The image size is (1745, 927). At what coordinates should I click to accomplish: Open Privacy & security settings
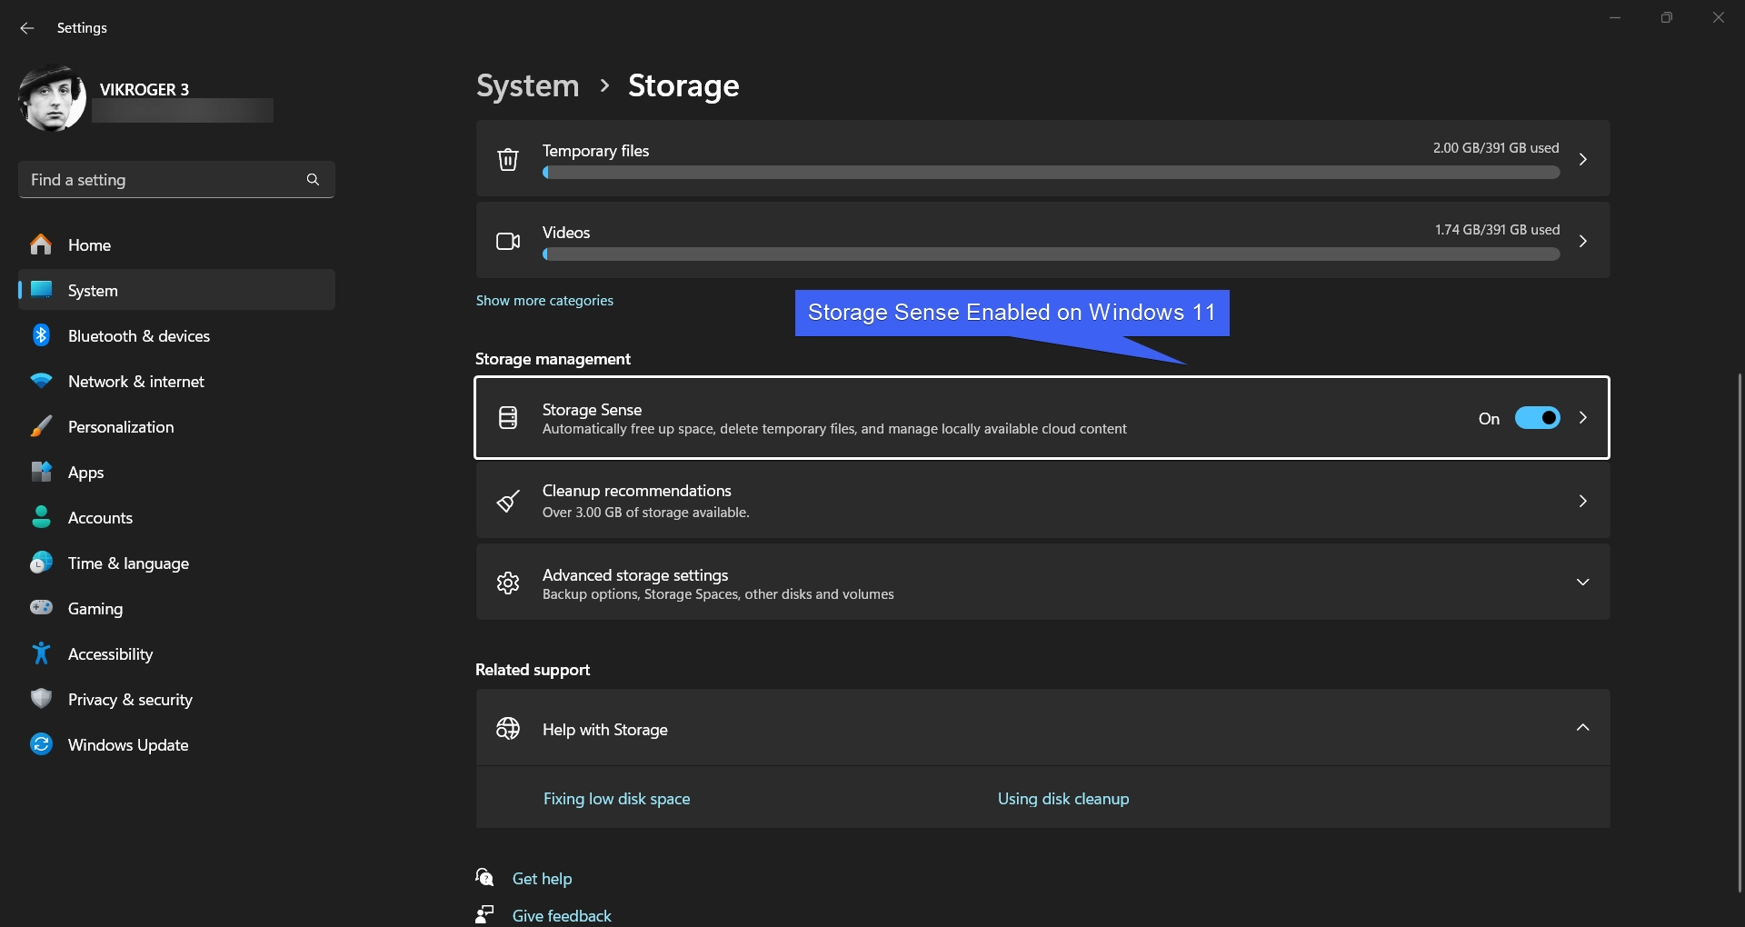(x=176, y=699)
